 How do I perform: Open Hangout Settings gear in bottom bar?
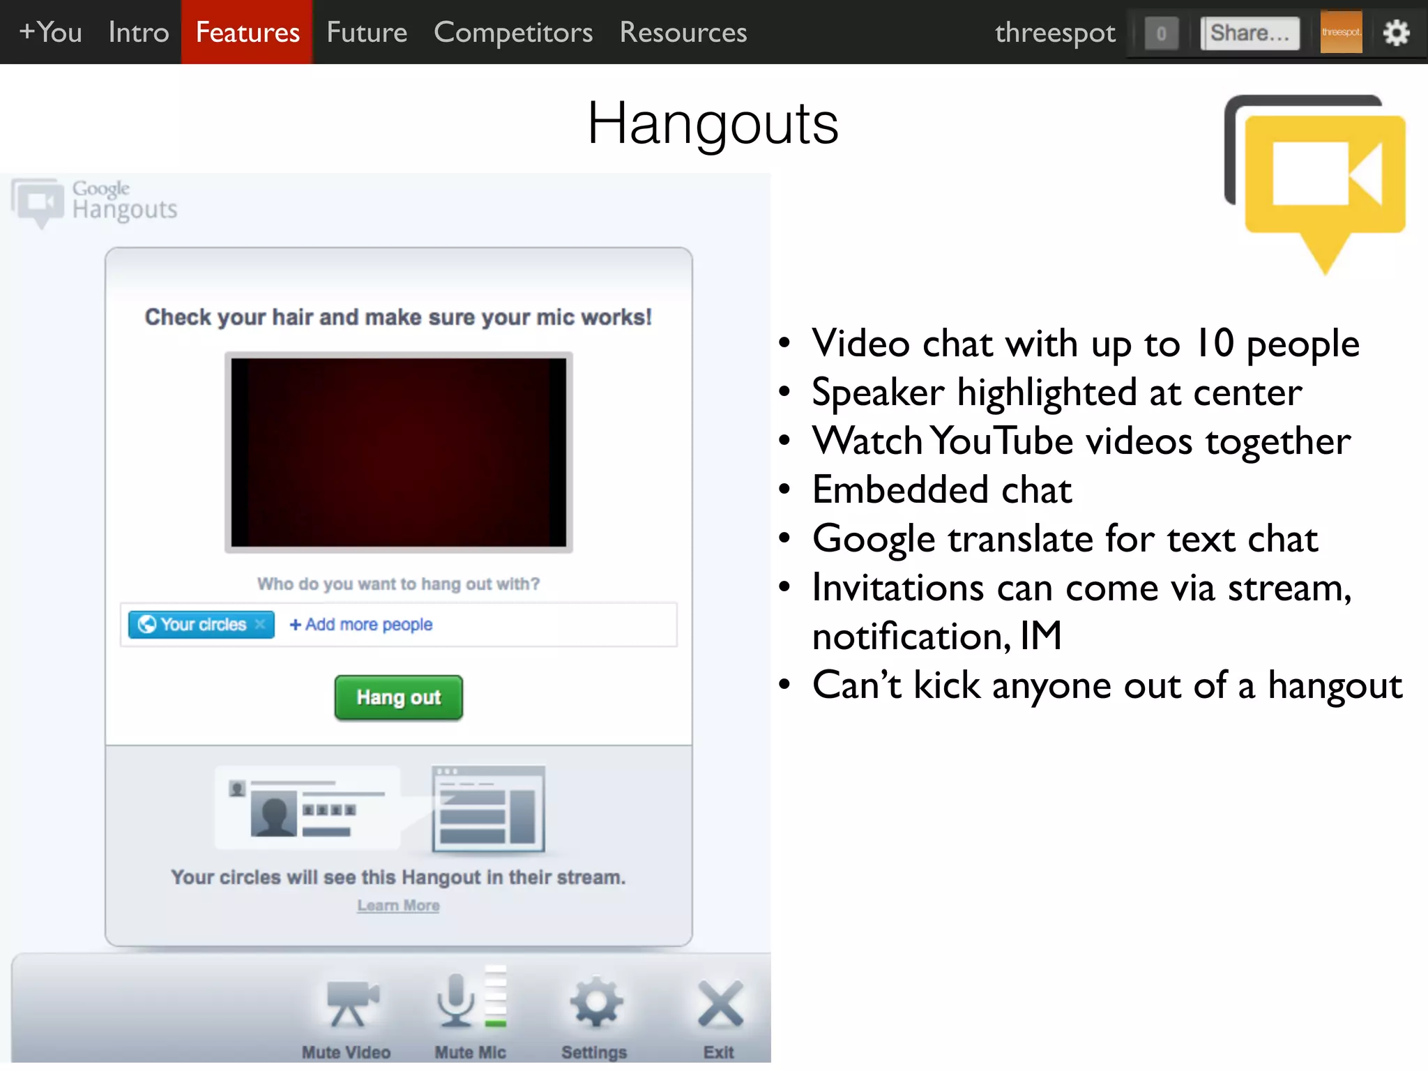[x=595, y=1003]
